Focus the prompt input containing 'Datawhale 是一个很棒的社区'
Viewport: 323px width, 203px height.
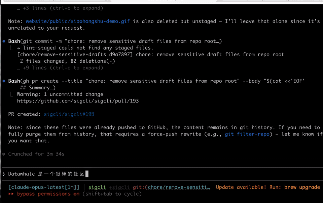pyautogui.click(x=163, y=174)
